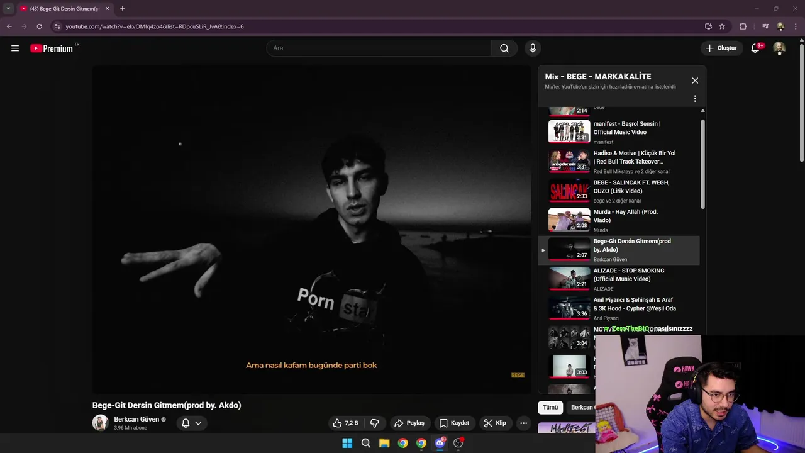Viewport: 805px width, 453px height.
Task: Open File Explorer from taskbar
Action: 384,443
